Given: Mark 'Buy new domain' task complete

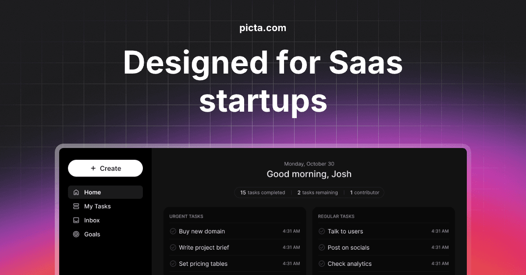Looking at the screenshot, I should [x=173, y=231].
